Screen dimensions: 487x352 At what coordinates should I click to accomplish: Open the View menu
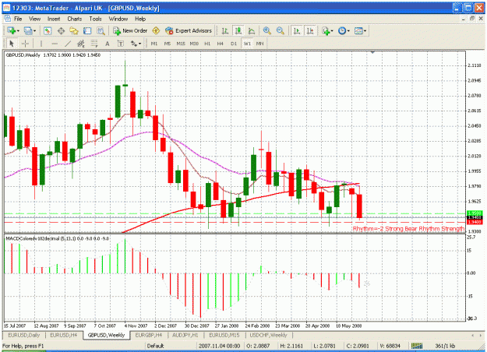tap(35, 19)
